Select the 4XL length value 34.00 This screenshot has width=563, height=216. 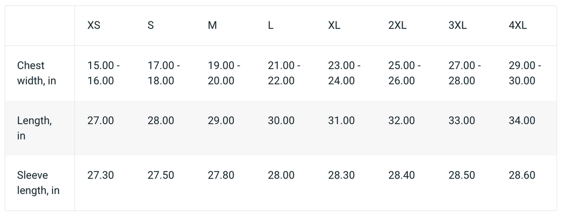(x=522, y=121)
